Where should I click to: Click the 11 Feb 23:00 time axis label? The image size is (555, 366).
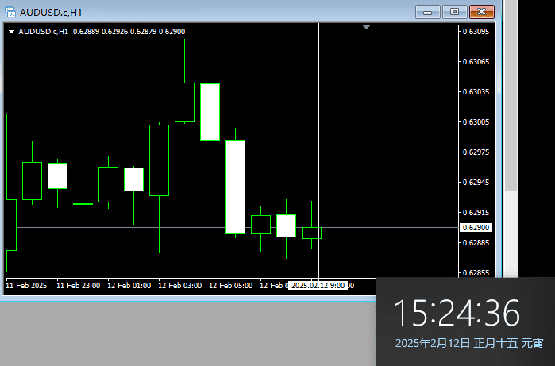pos(79,286)
